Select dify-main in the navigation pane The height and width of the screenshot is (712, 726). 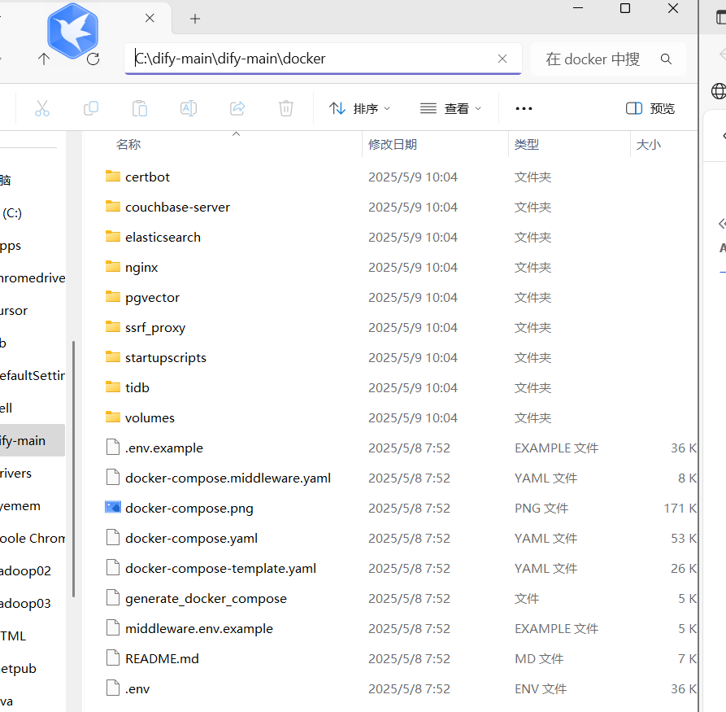pos(24,439)
